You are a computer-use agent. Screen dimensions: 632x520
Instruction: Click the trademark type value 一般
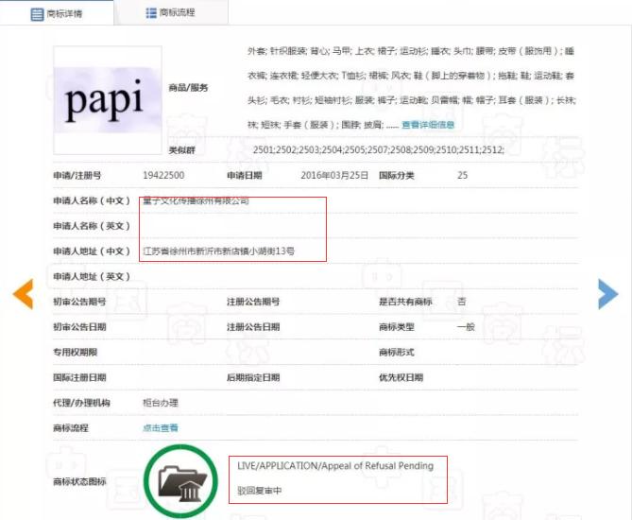click(x=465, y=327)
